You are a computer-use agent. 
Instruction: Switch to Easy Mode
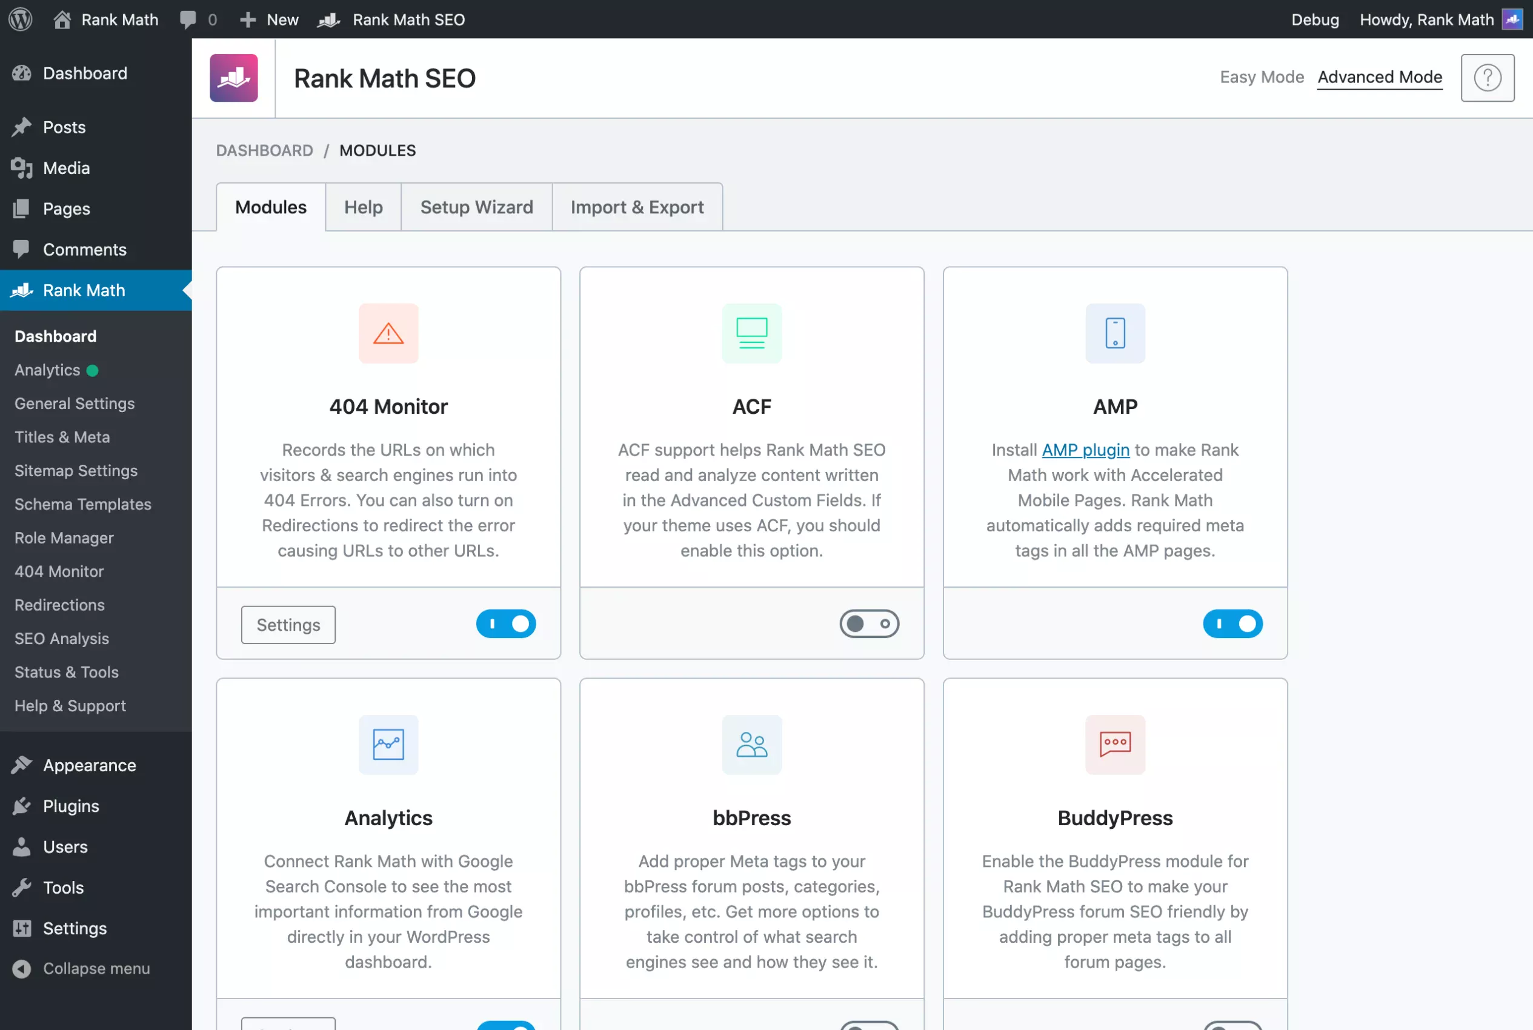coord(1261,77)
